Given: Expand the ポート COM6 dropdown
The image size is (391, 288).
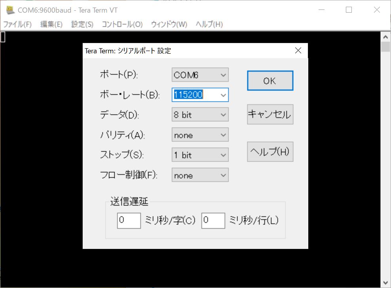Looking at the screenshot, I should (x=200, y=75).
